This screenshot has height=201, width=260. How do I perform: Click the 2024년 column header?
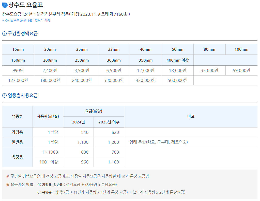78,122
